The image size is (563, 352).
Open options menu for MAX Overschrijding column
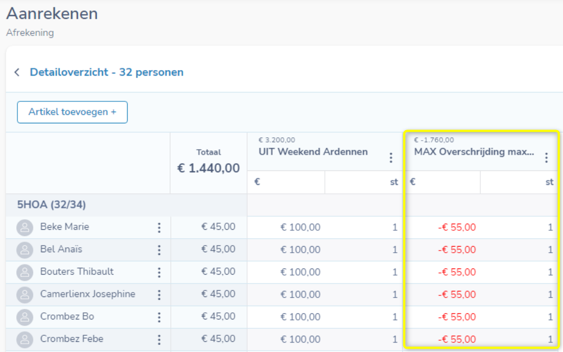pyautogui.click(x=546, y=158)
